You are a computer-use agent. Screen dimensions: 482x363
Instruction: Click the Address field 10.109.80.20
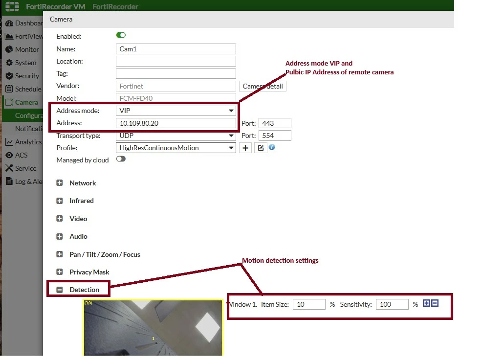click(x=176, y=123)
